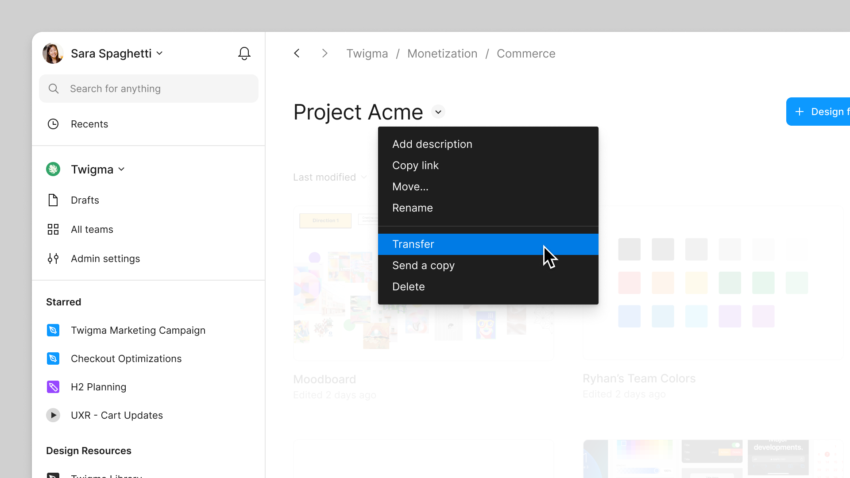The width and height of the screenshot is (850, 478).
Task: Click the Twigma Marketing Campaign icon
Action: (53, 330)
